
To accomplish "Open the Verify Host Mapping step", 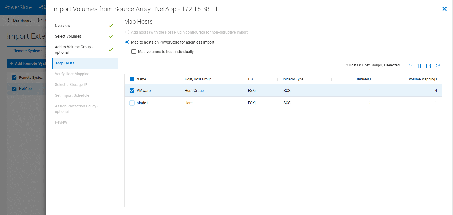I will (72, 74).
